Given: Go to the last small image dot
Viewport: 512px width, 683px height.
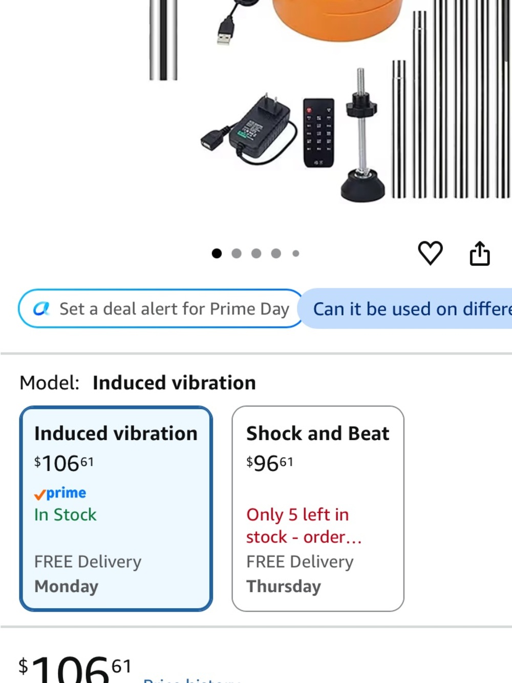Looking at the screenshot, I should pyautogui.click(x=295, y=254).
